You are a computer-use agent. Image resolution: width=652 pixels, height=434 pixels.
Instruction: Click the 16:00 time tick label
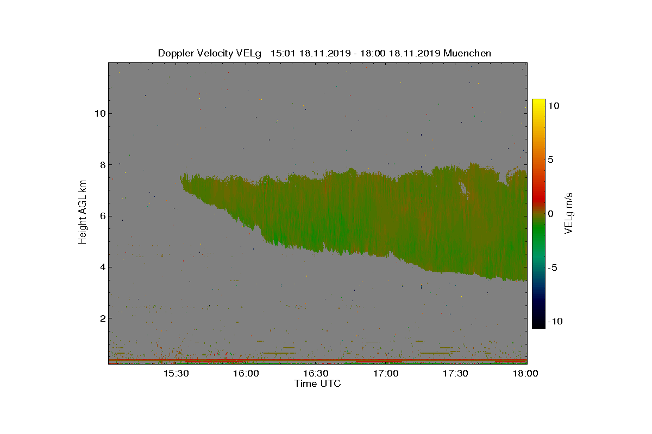point(246,374)
